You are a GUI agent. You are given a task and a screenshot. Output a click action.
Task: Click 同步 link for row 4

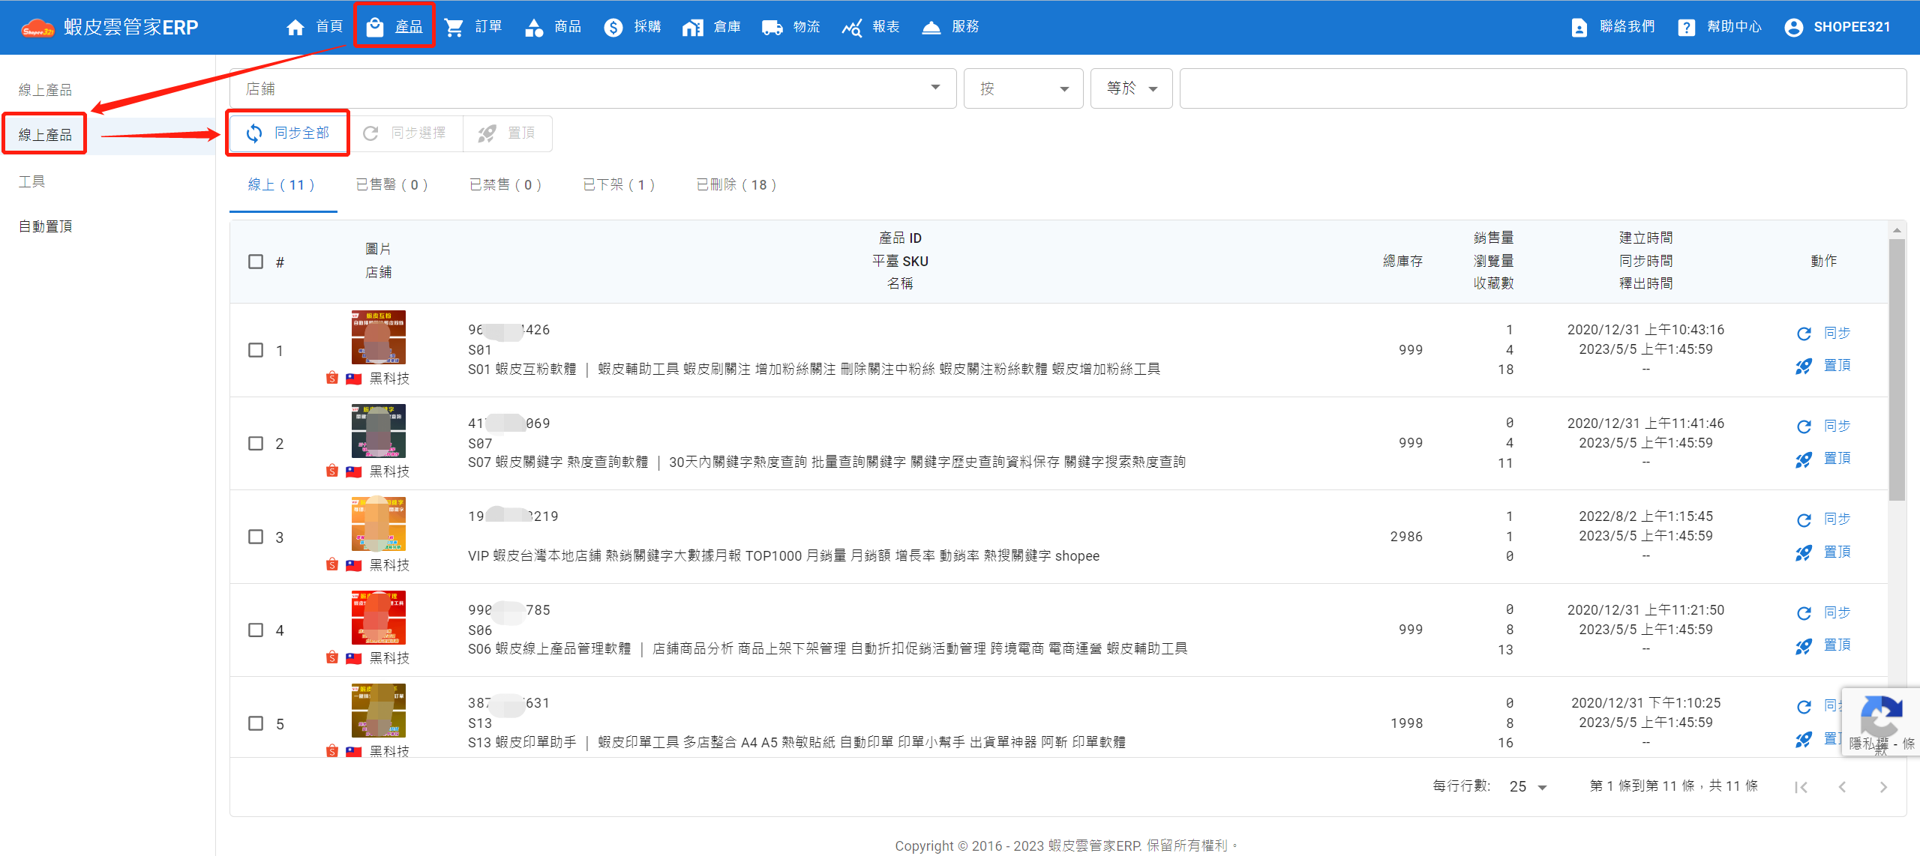coord(1837,612)
